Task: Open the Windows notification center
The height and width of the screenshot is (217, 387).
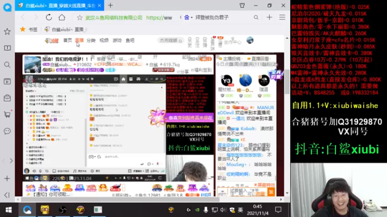Action: (x=278, y=210)
